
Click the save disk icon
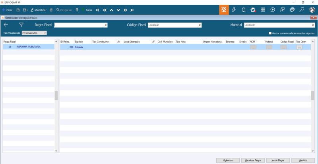coord(18,10)
